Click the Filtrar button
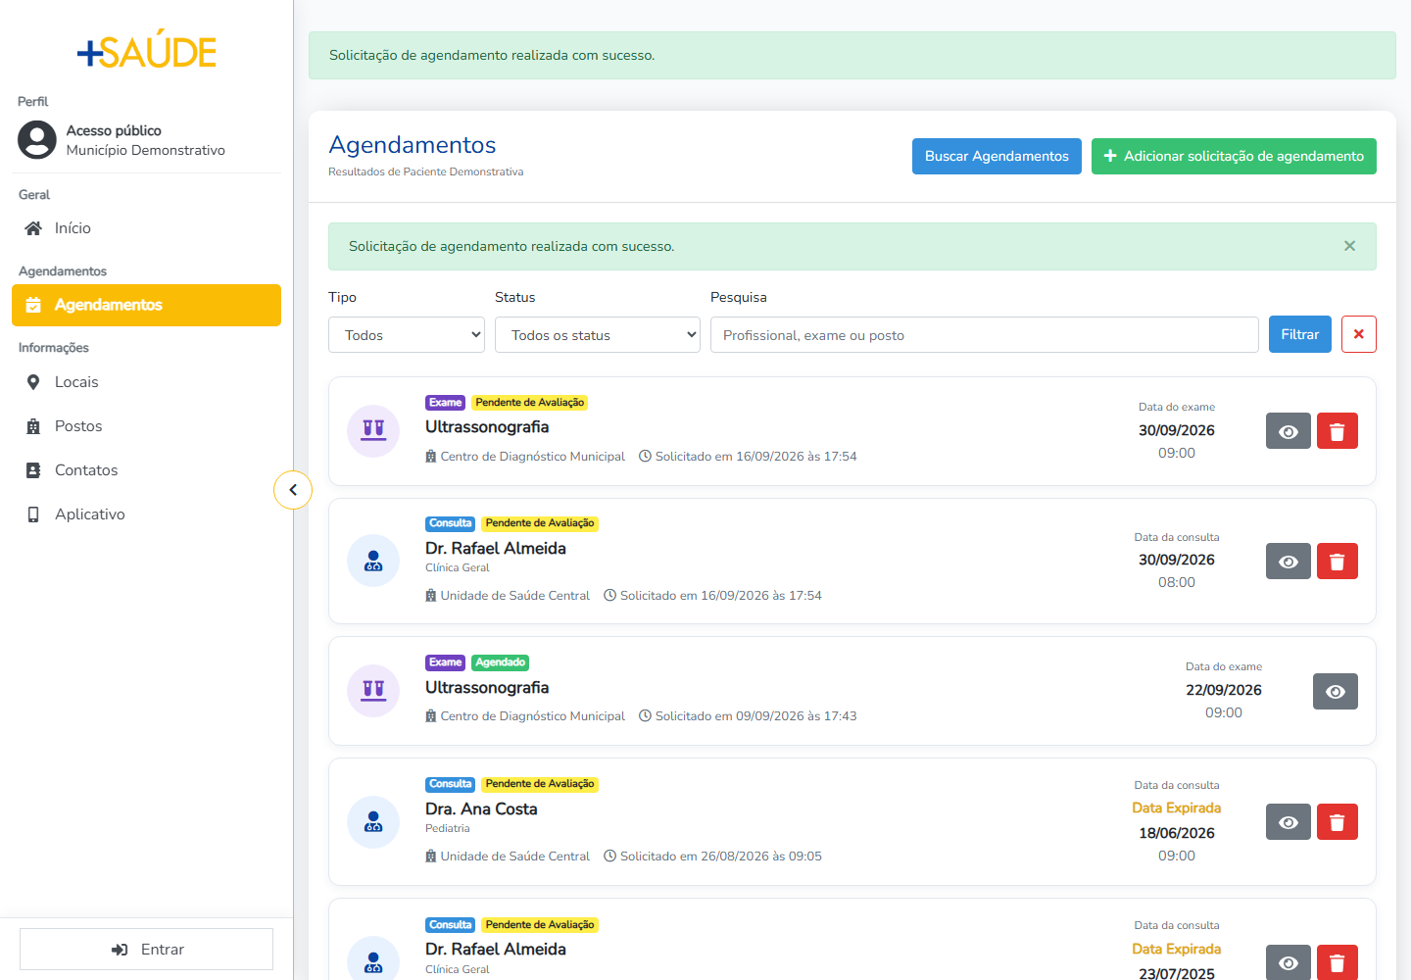 coord(1300,334)
